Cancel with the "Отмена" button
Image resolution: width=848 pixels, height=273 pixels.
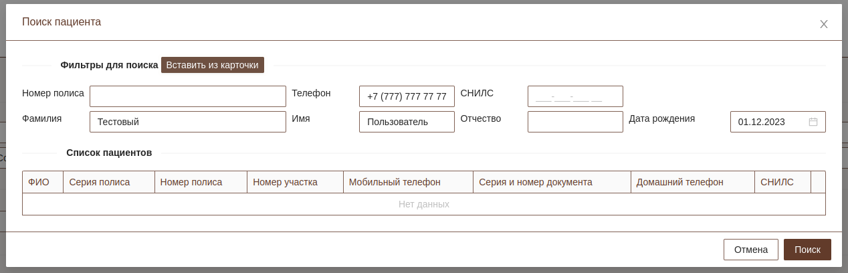[750, 250]
